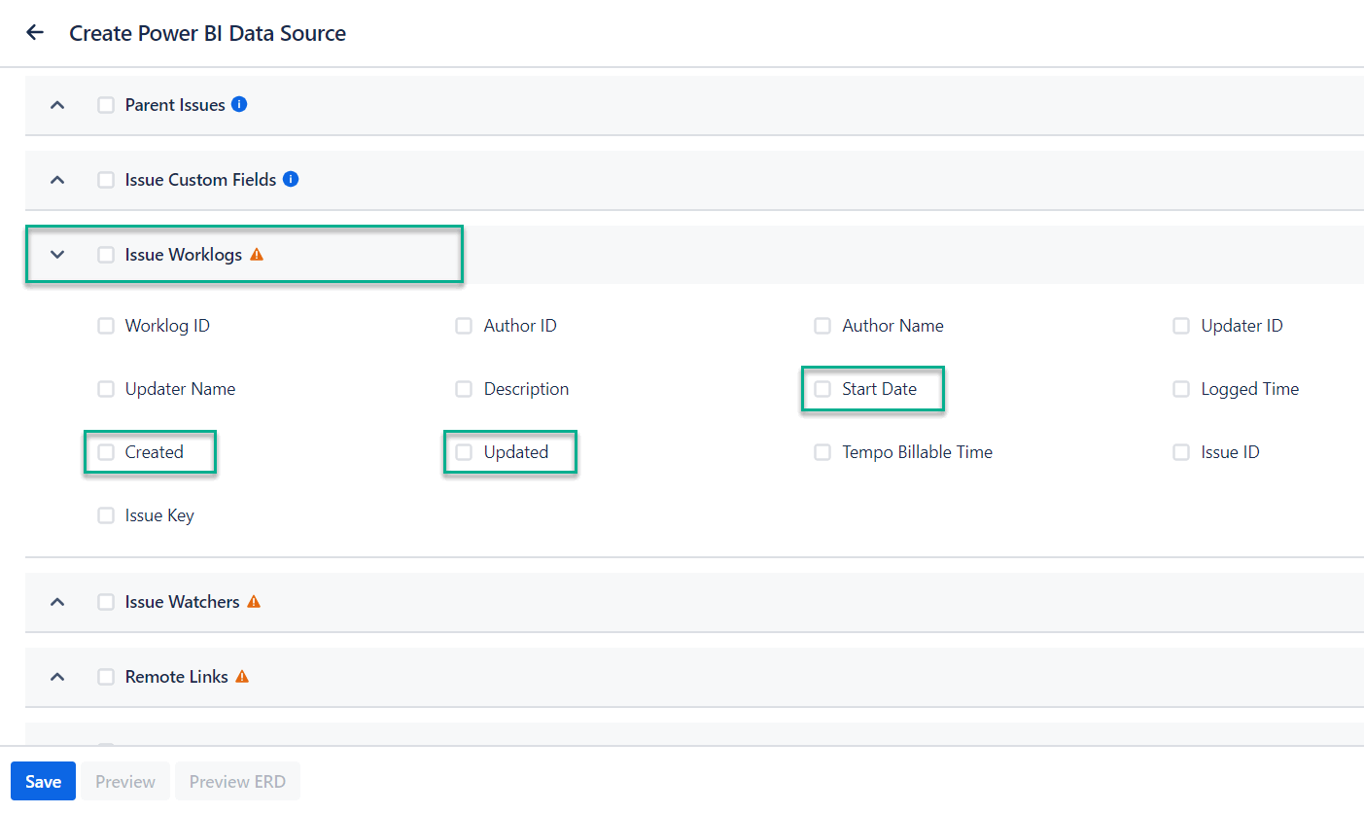Click warning icon next to Remote Links
Viewport: 1364px width, 814px height.
[x=242, y=677]
